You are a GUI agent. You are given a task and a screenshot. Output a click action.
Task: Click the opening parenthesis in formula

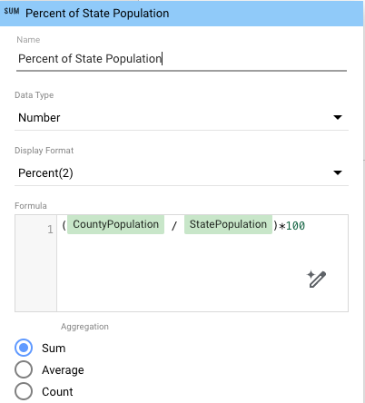click(x=64, y=226)
